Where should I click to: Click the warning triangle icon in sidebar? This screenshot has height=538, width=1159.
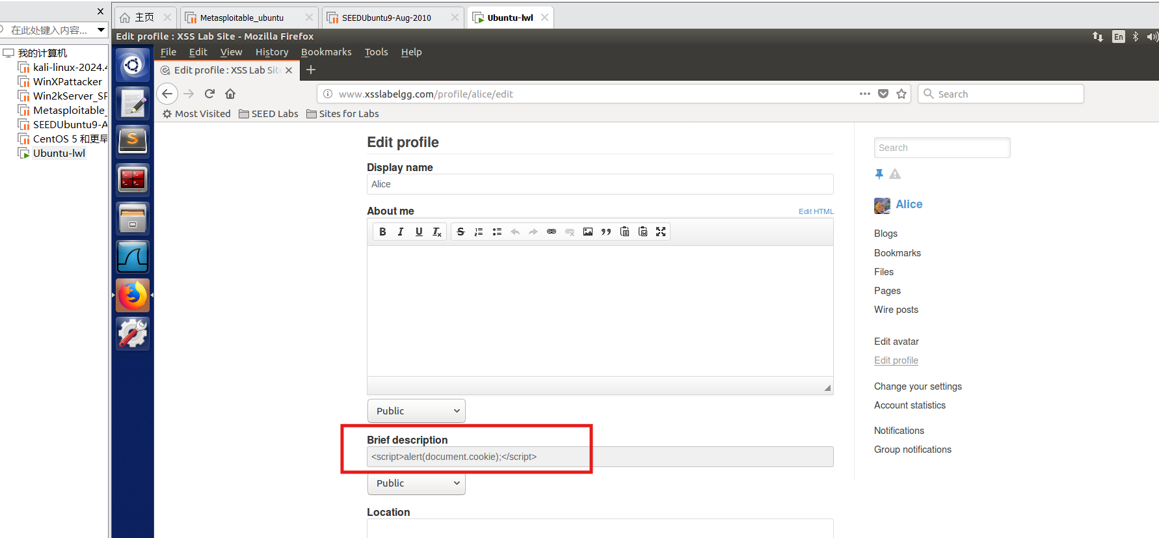895,174
